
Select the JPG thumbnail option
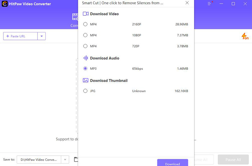pos(85,91)
